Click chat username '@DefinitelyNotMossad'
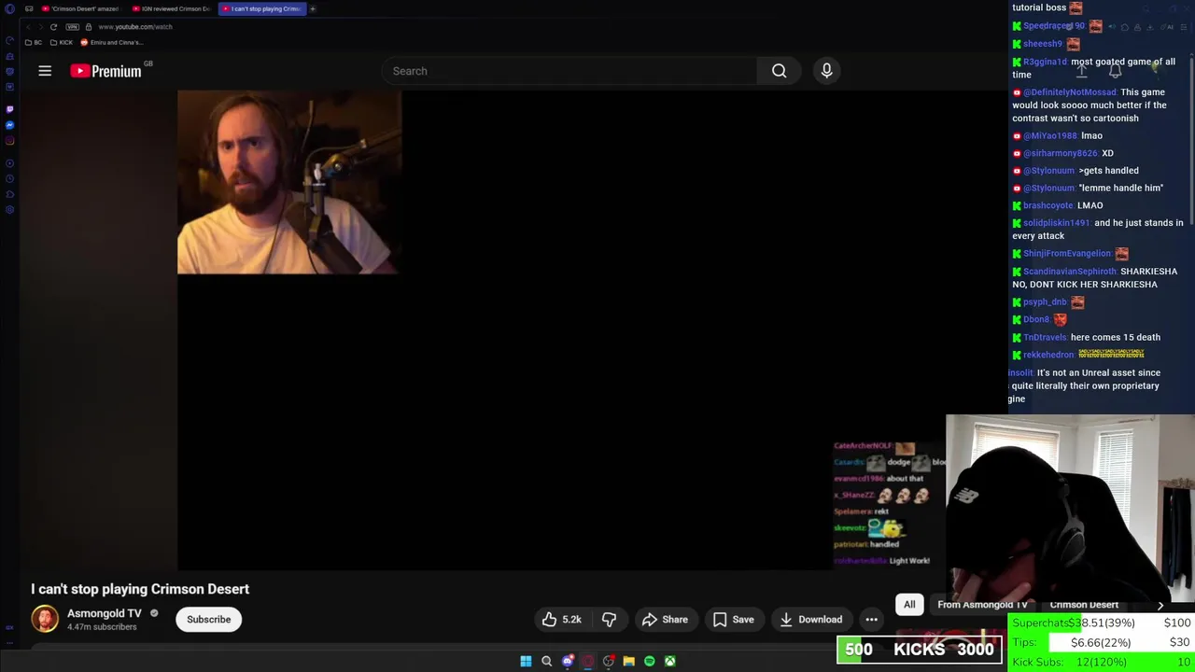 pos(1070,92)
